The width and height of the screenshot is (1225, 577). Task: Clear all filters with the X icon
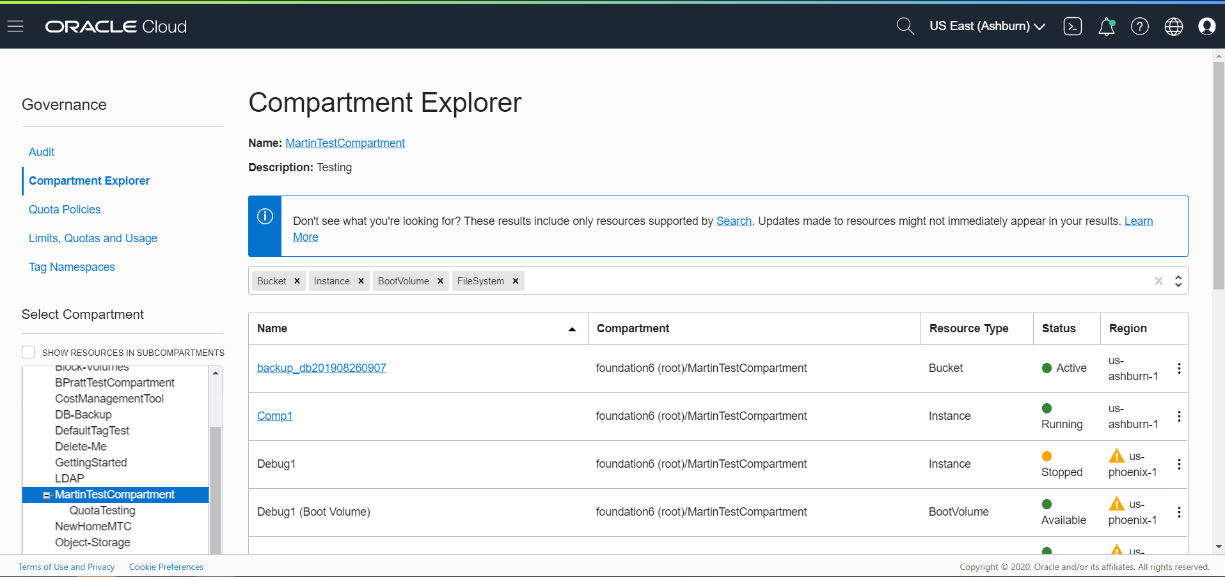click(1158, 281)
